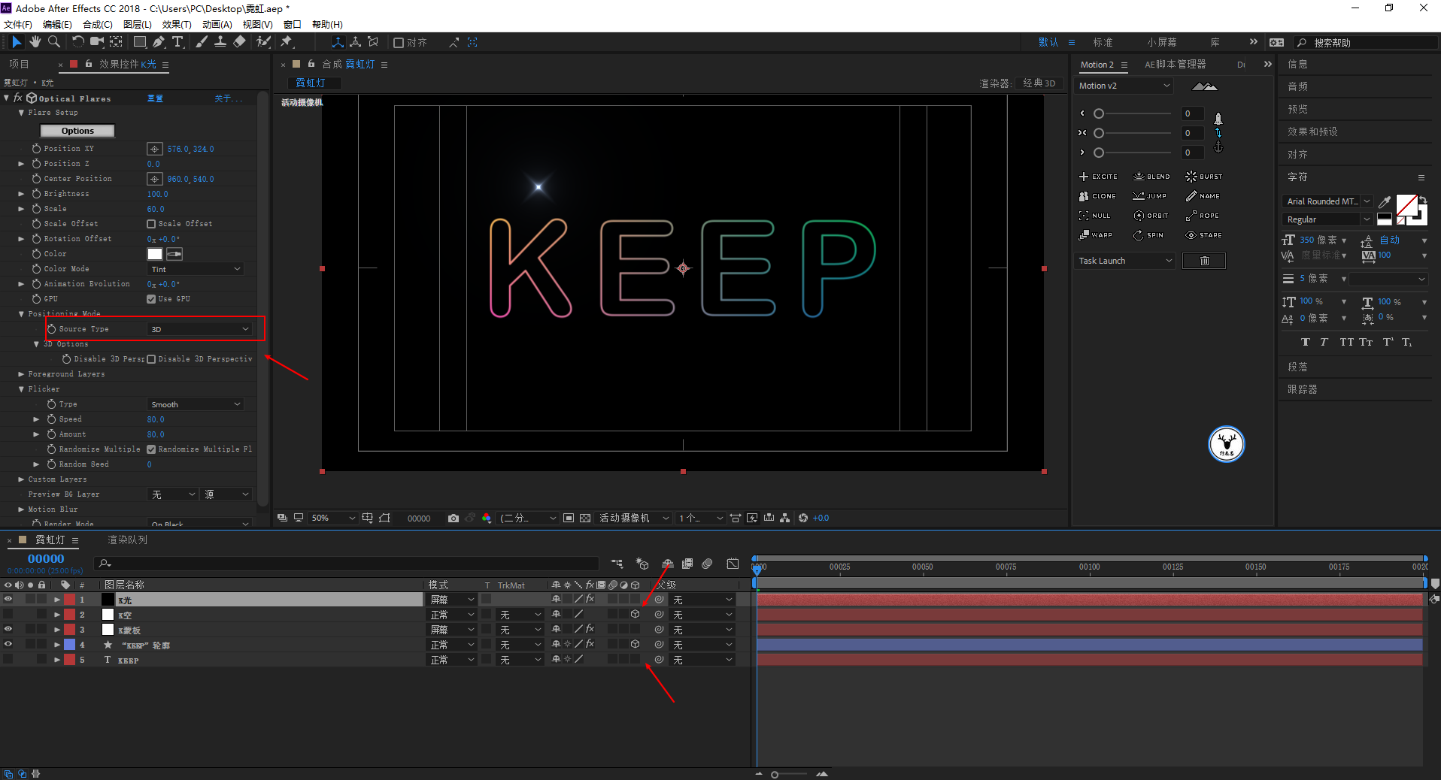
Task: Click the 重置 reset link for Optical Flares
Action: click(155, 98)
